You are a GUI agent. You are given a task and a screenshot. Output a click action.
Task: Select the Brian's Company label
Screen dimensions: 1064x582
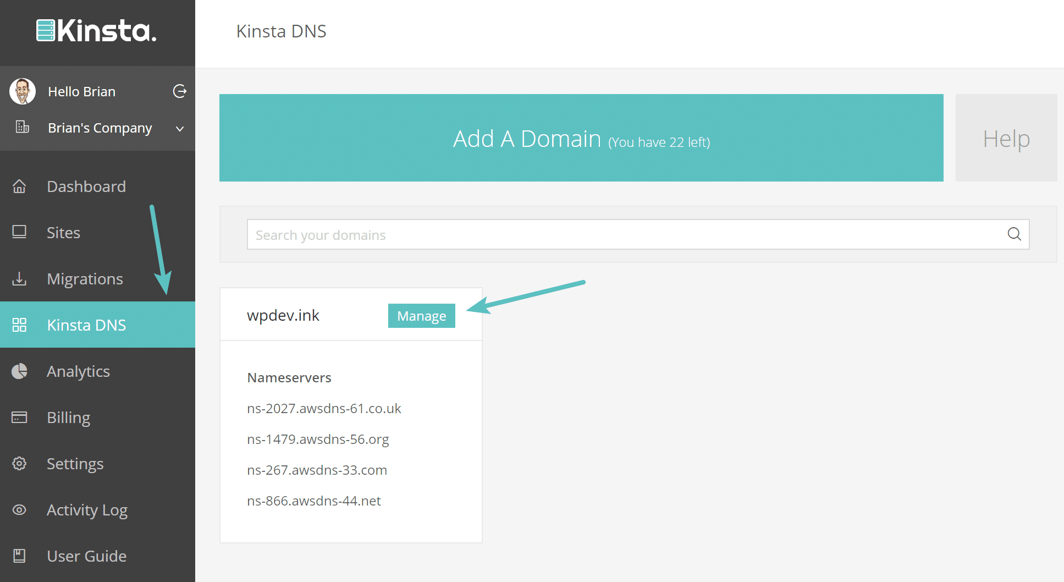(x=100, y=128)
